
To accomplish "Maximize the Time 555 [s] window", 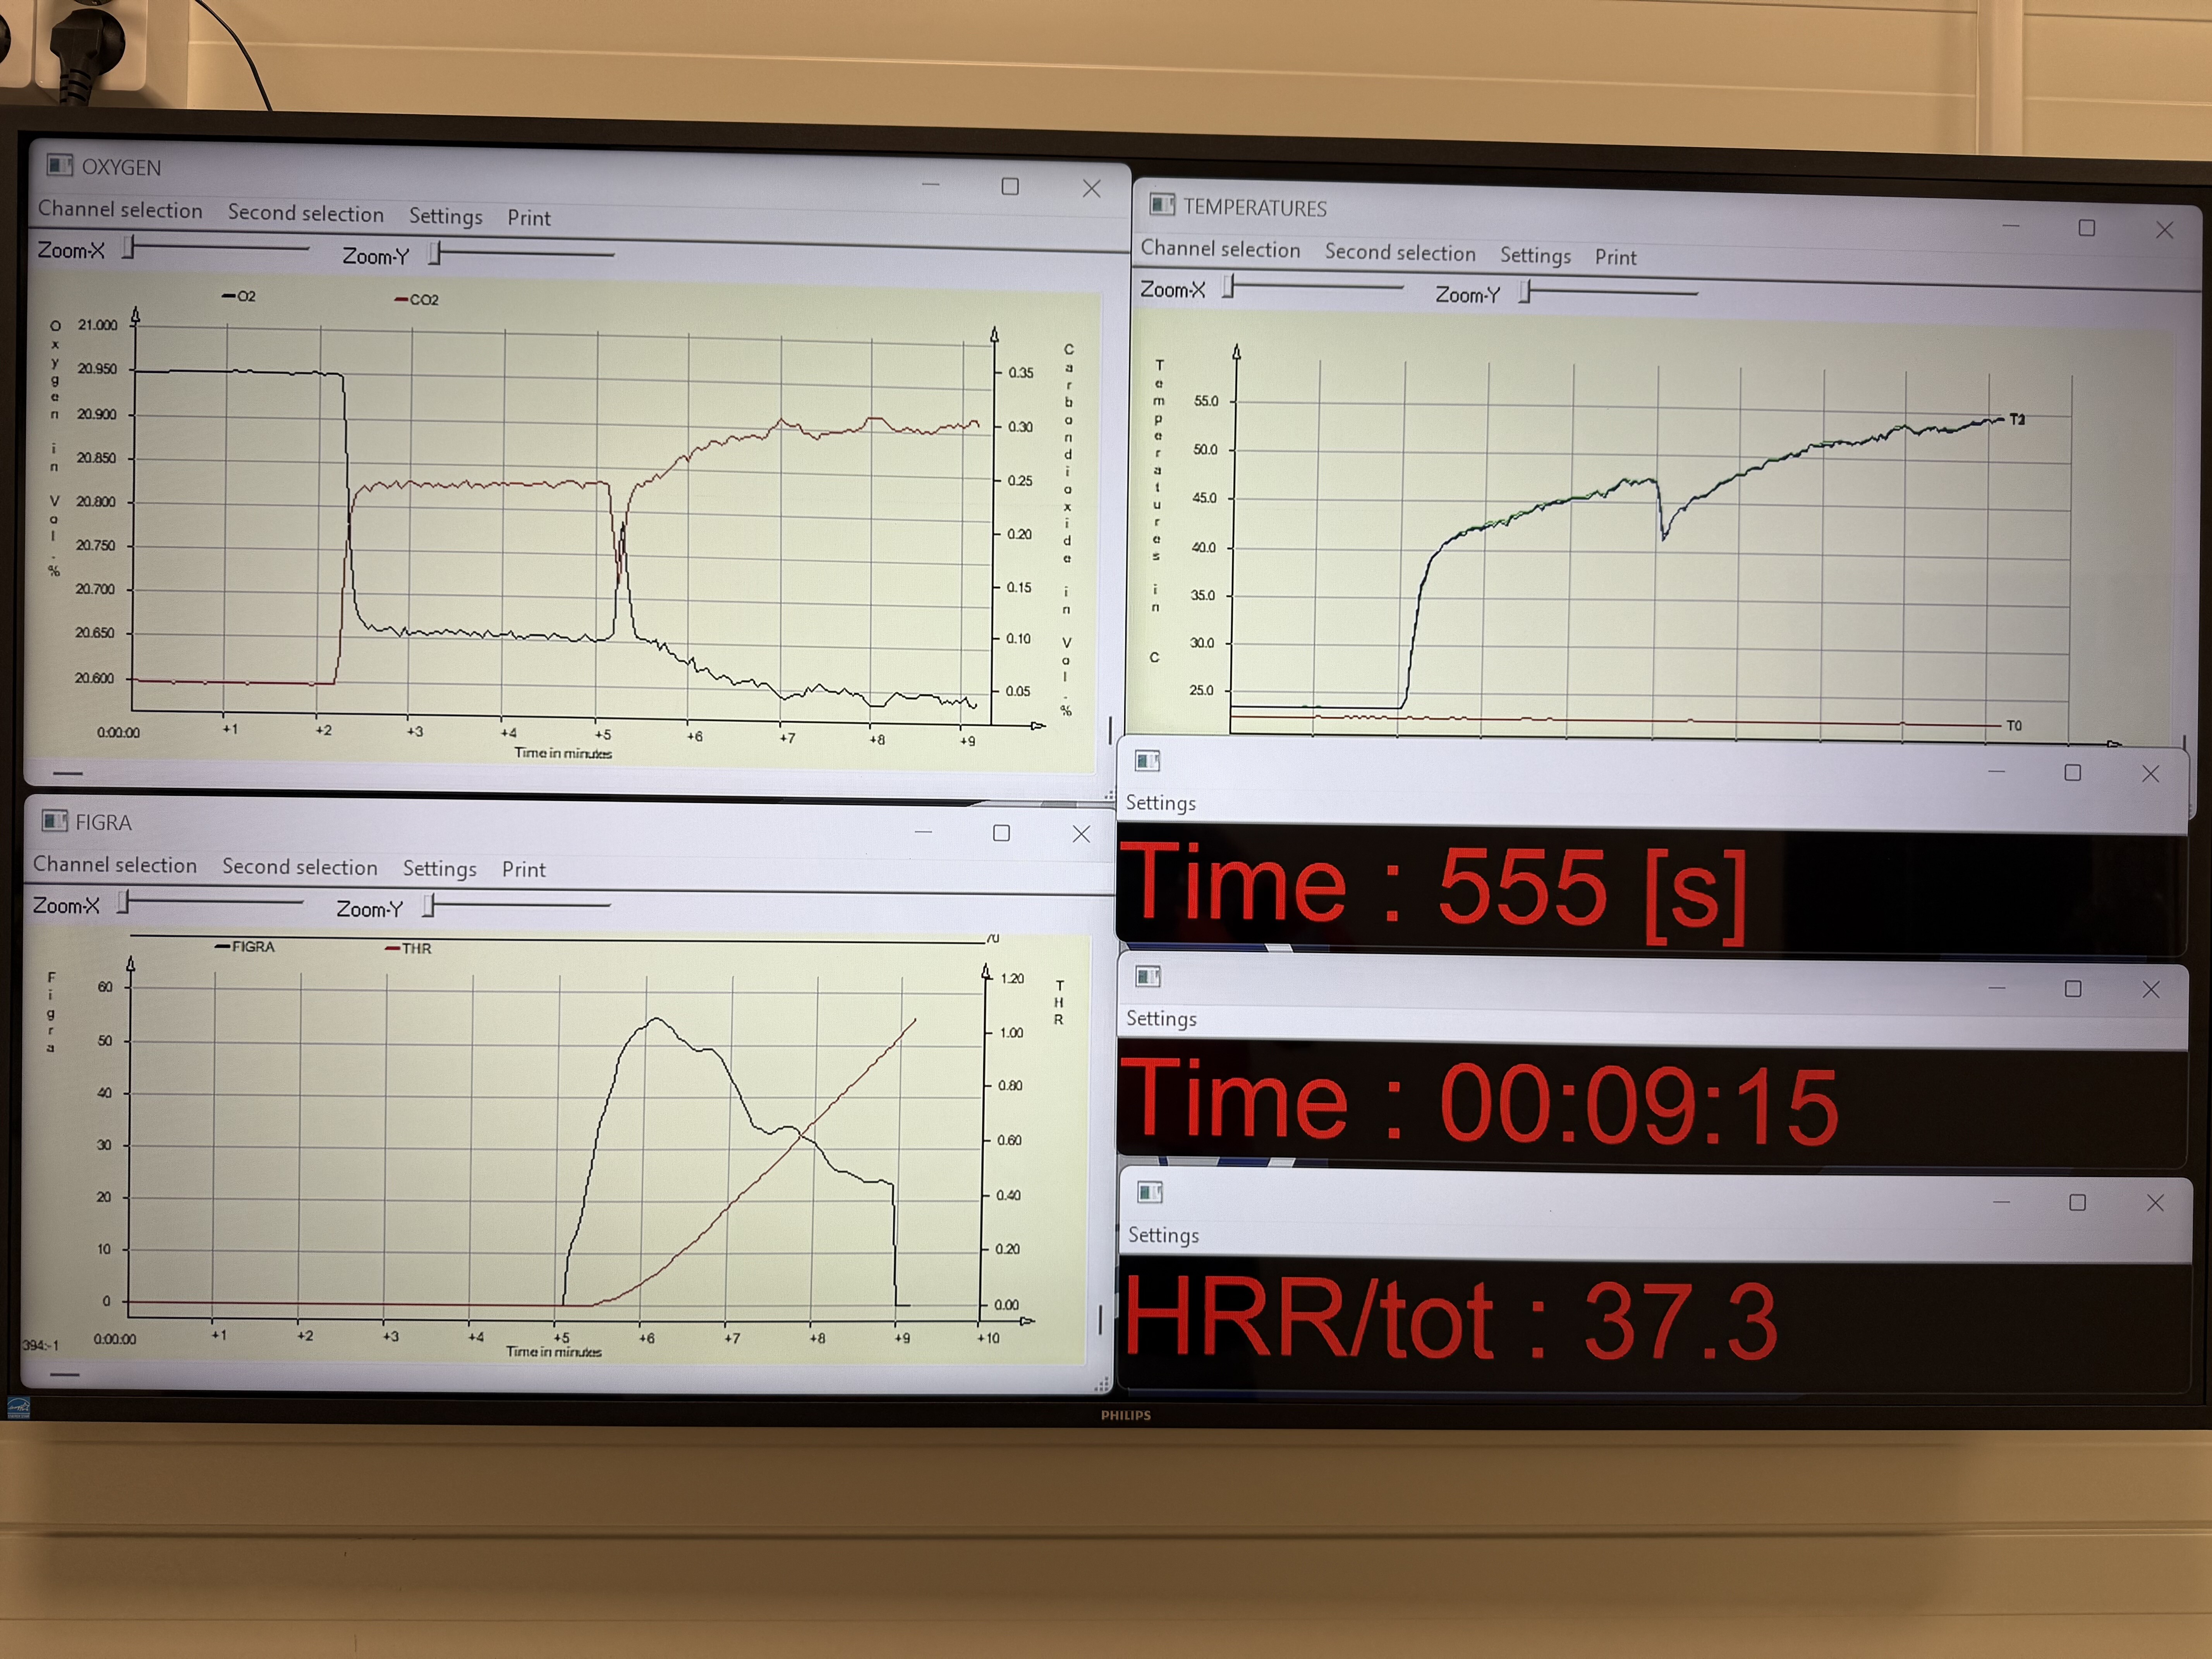I will coord(2073,773).
